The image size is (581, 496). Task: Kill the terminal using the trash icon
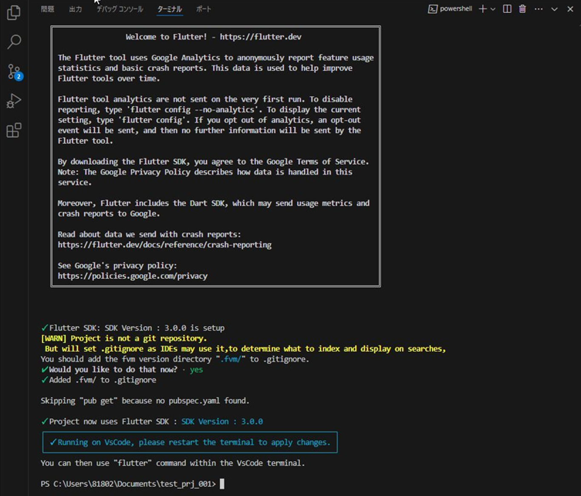pyautogui.click(x=522, y=9)
